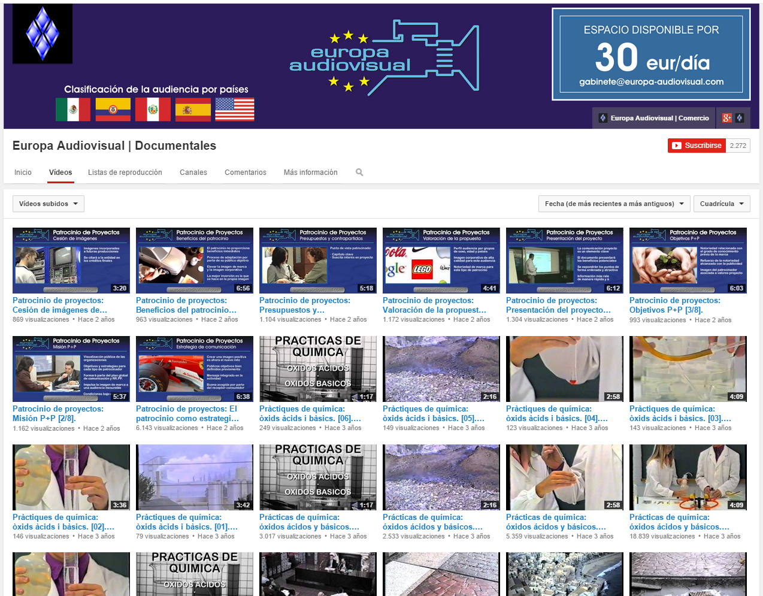Screen dimensions: 763x596
Task: Click the channel search magnifier icon
Action: pos(359,173)
